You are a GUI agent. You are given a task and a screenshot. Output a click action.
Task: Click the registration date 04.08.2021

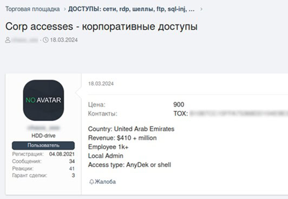tap(62, 154)
